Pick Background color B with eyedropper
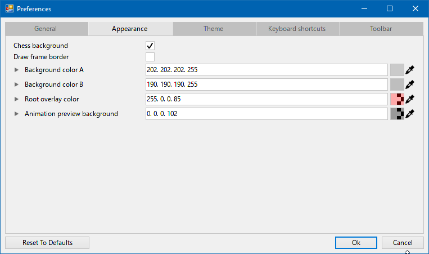 pyautogui.click(x=410, y=84)
